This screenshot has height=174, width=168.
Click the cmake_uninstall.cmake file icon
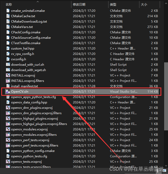pos(8,11)
